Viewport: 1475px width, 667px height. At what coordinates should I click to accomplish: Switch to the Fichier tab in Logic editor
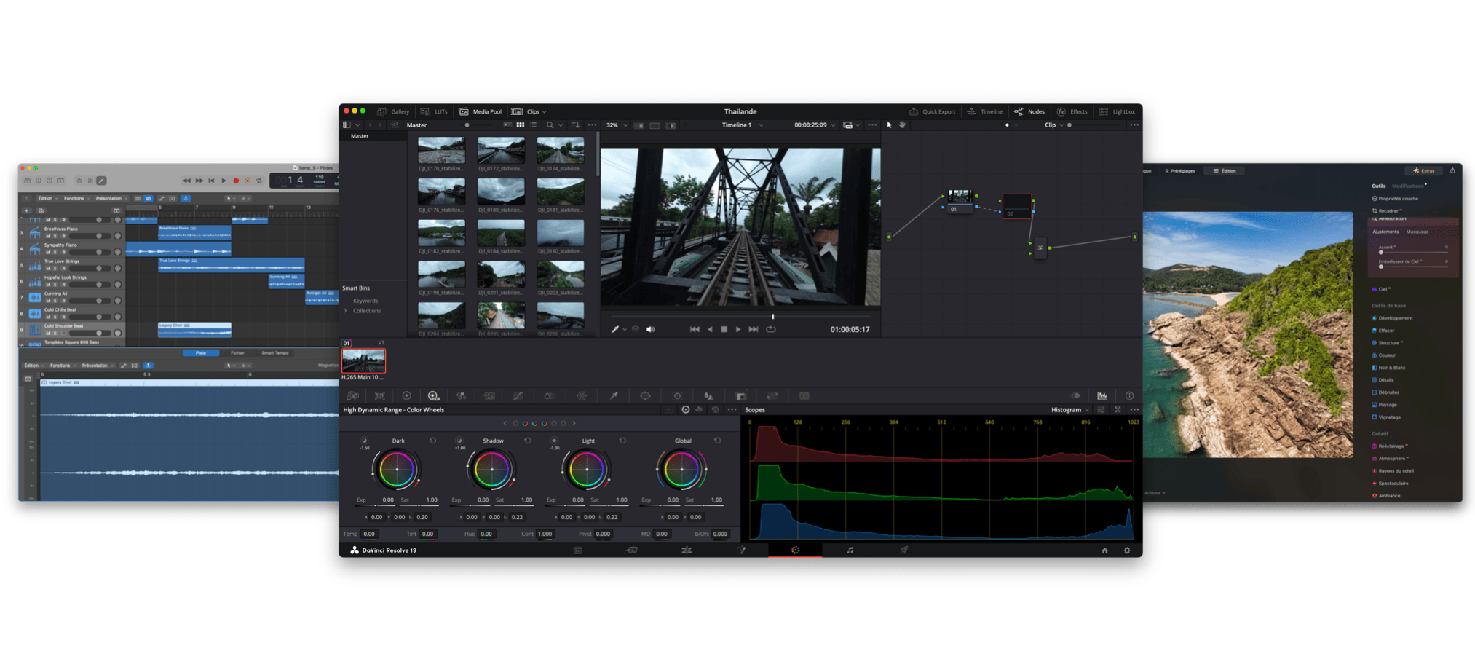click(237, 353)
